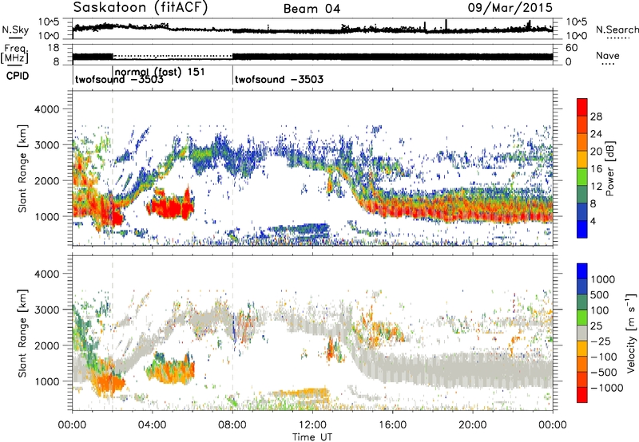The width and height of the screenshot is (639, 442).
Task: Click the 'N.Sky' axis label
Action: click(15, 30)
